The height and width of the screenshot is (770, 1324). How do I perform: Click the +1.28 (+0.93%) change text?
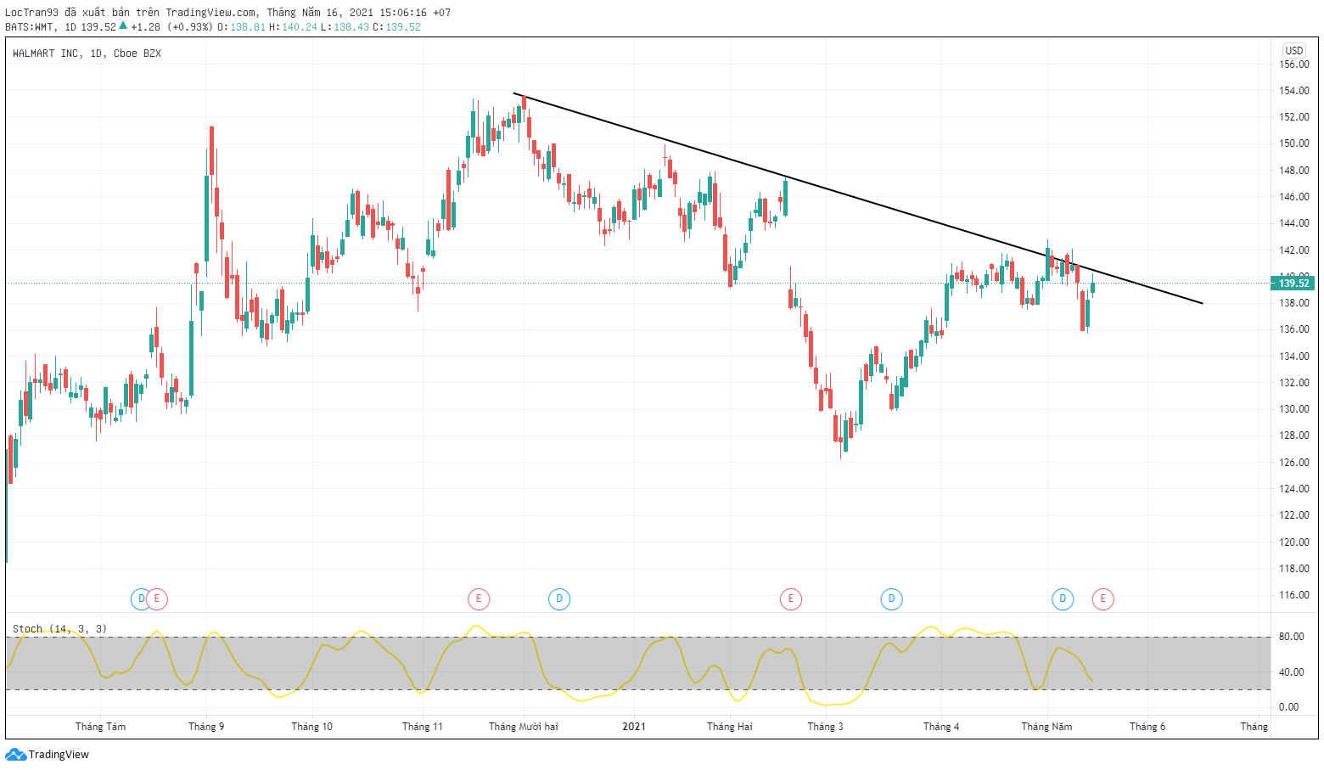[172, 27]
